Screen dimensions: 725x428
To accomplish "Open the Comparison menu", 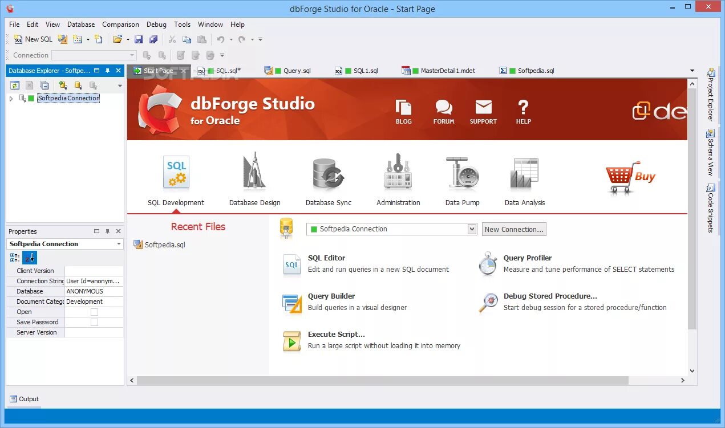I will click(x=120, y=25).
